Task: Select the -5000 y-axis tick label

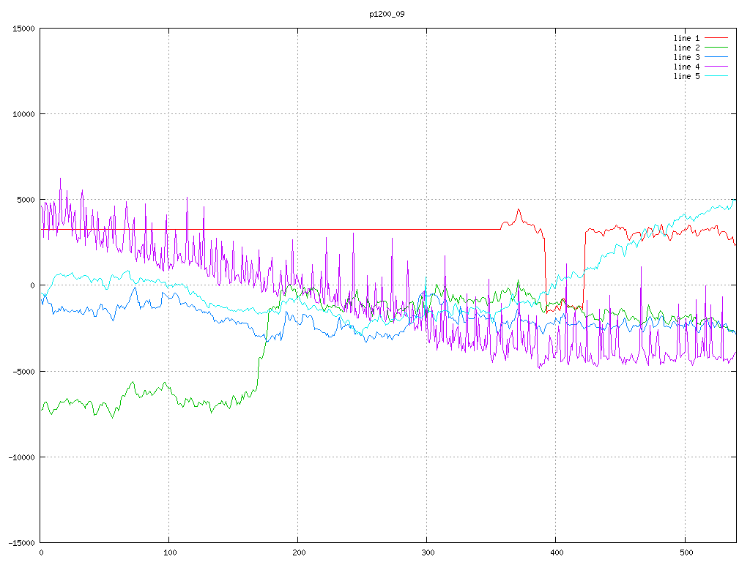Action: pyautogui.click(x=23, y=371)
